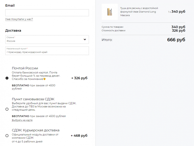
Task: Select the Почтой России radio button
Action: tap(7, 78)
